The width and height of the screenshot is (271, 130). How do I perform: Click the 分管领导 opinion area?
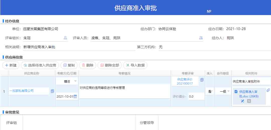[215, 123]
